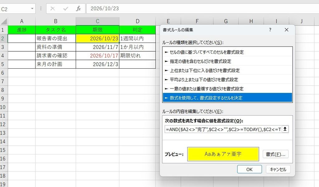
Task: Click the dialog title 書式ルールの編集
Action: pos(178,30)
